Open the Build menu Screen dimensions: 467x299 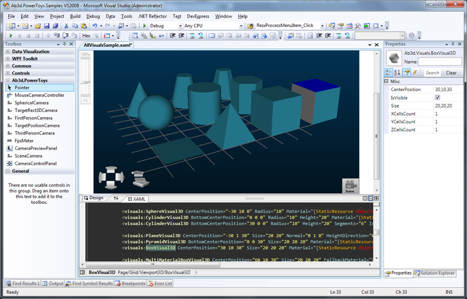[x=75, y=17]
